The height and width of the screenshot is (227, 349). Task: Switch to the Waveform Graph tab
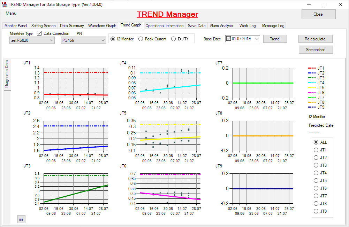click(102, 26)
